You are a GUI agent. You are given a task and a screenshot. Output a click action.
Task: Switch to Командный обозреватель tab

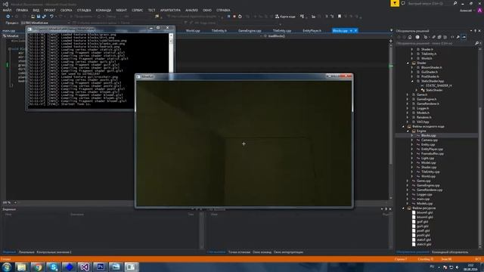coord(450,252)
